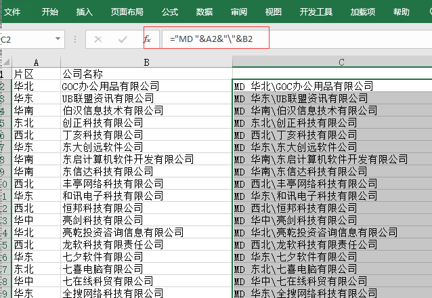Select the 公司名称 header cell
The width and height of the screenshot is (432, 298).
tap(146, 74)
